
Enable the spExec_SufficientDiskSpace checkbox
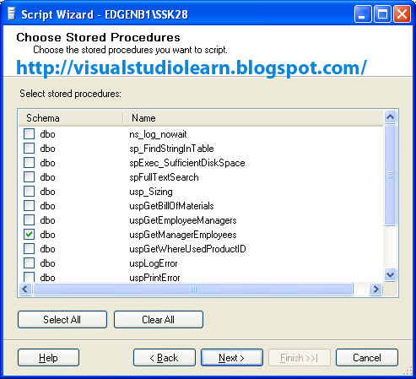coord(29,163)
